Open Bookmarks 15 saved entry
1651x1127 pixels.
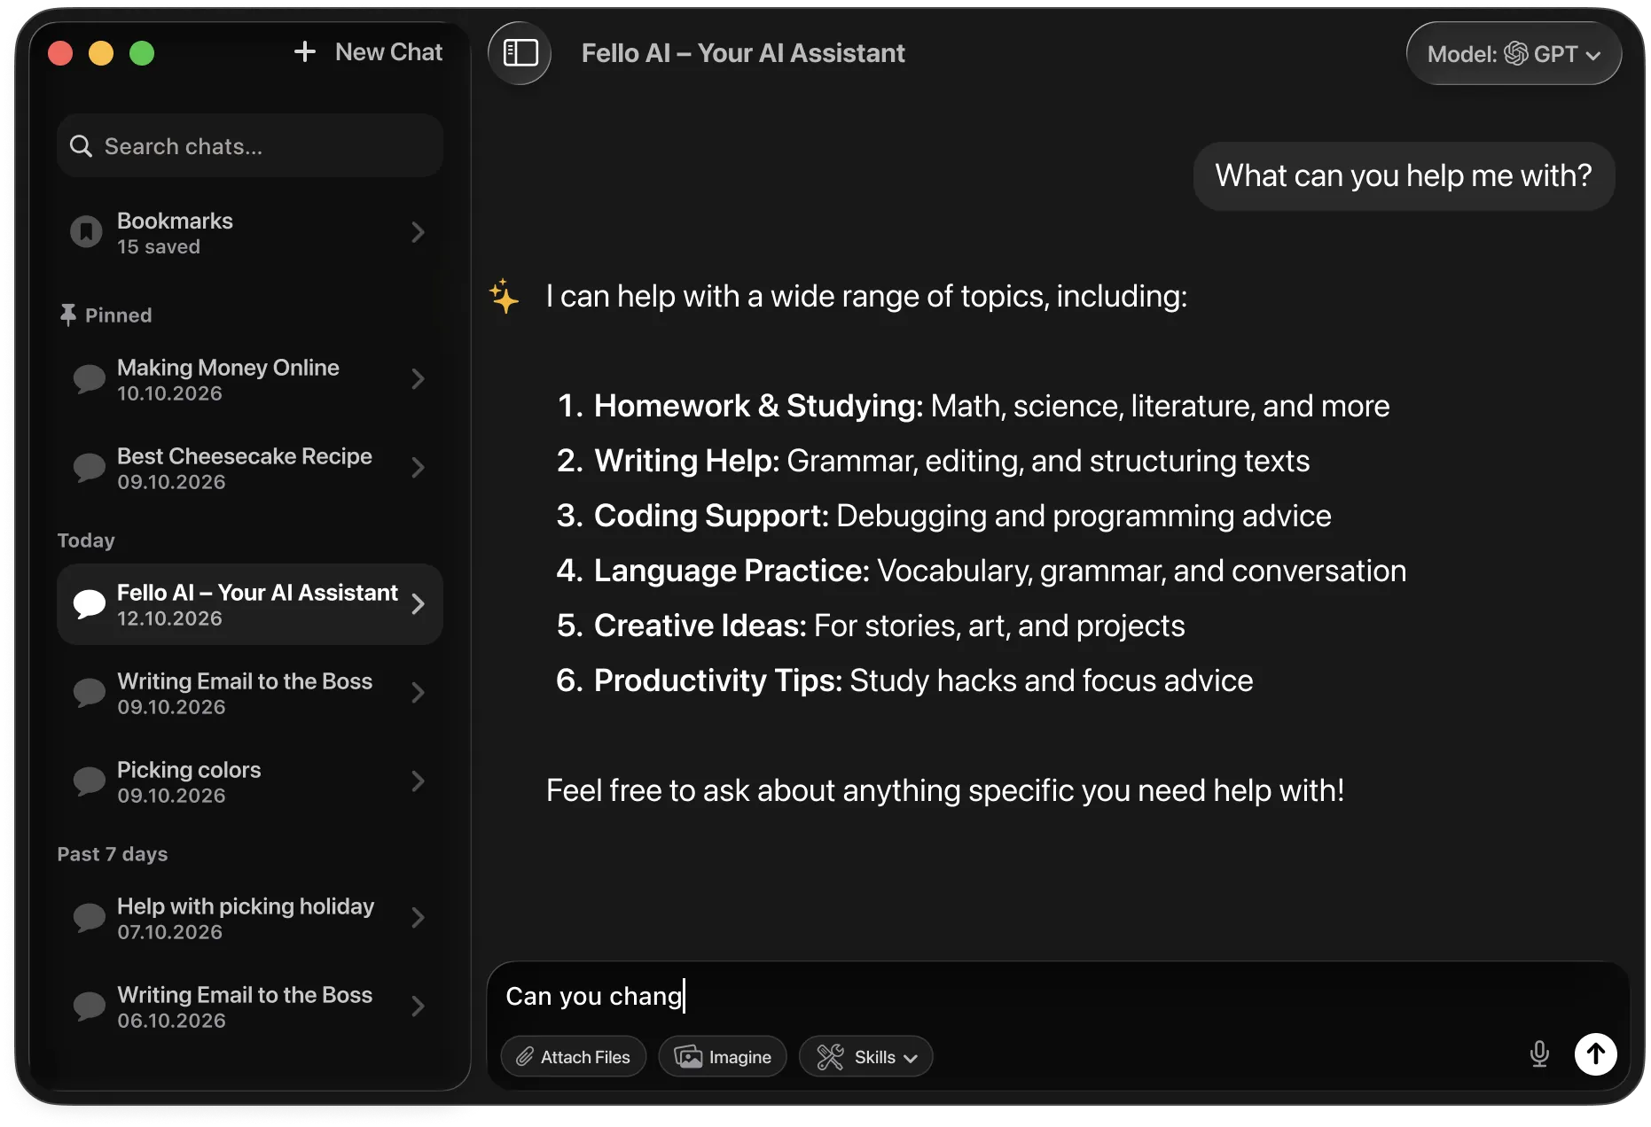(250, 232)
